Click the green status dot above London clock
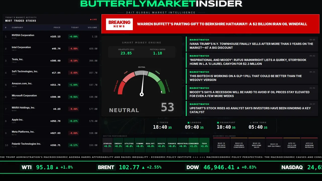Image resolution: width=322 pixels, height=181 pixels. coord(189,122)
